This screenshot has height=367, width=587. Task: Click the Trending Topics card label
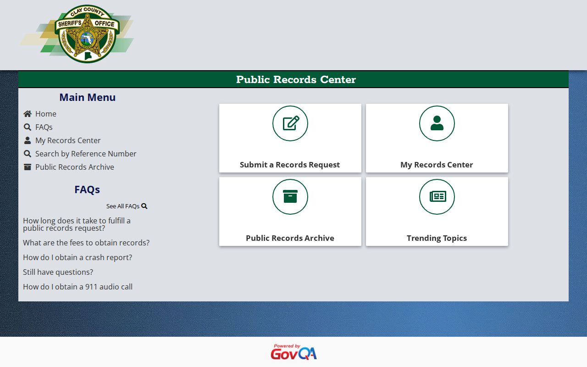437,238
